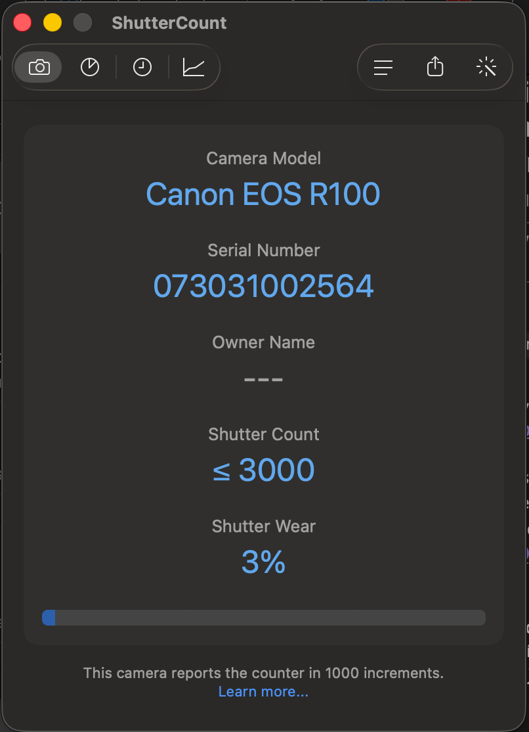The width and height of the screenshot is (529, 732).
Task: Expand additional info via Learn more link
Action: coord(263,691)
